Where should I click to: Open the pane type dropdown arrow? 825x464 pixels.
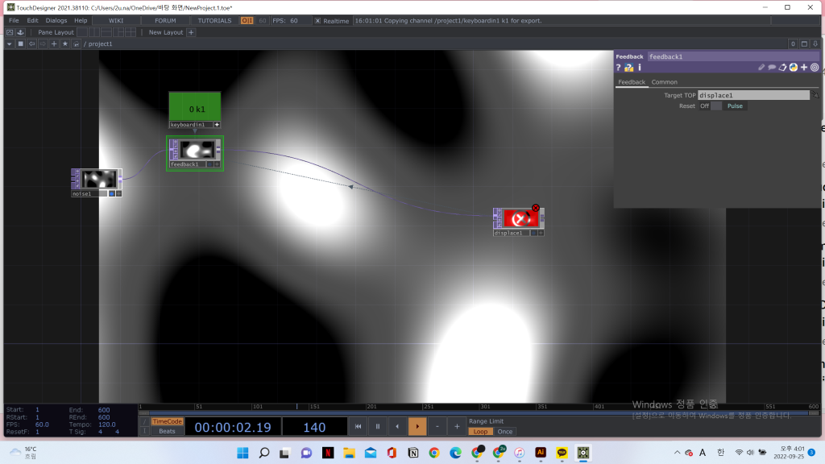(x=10, y=43)
